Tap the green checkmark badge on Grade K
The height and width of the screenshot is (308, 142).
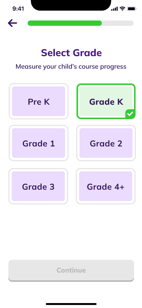pos(130,114)
